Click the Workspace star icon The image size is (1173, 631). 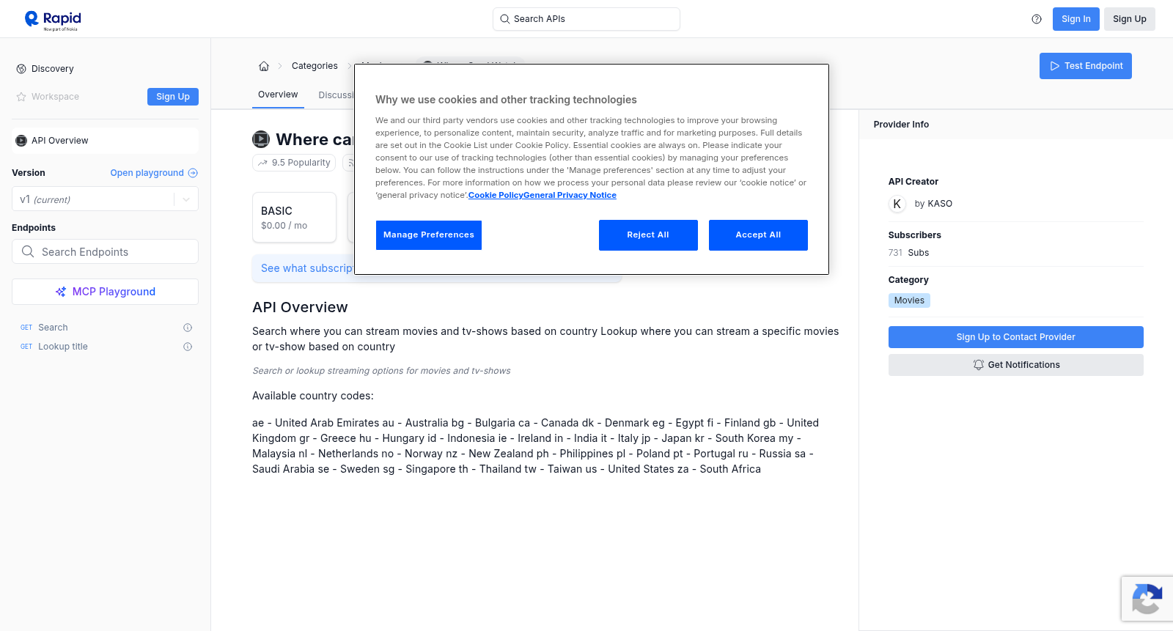tap(21, 97)
